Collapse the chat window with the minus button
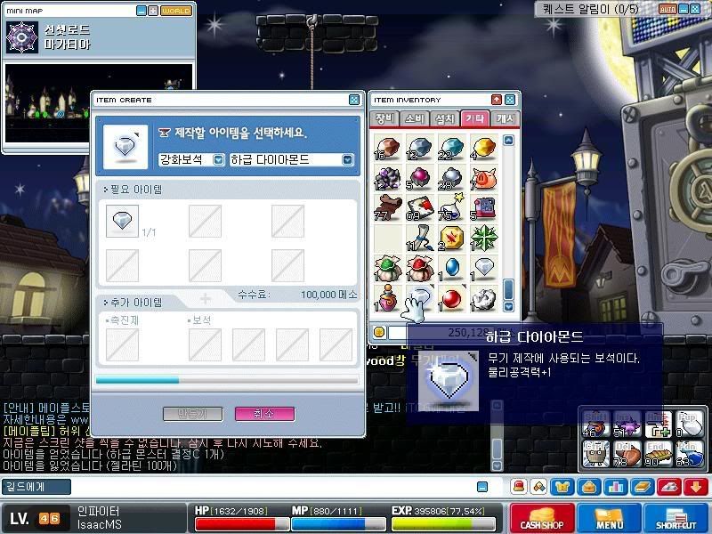The height and width of the screenshot is (534, 712). [x=482, y=487]
